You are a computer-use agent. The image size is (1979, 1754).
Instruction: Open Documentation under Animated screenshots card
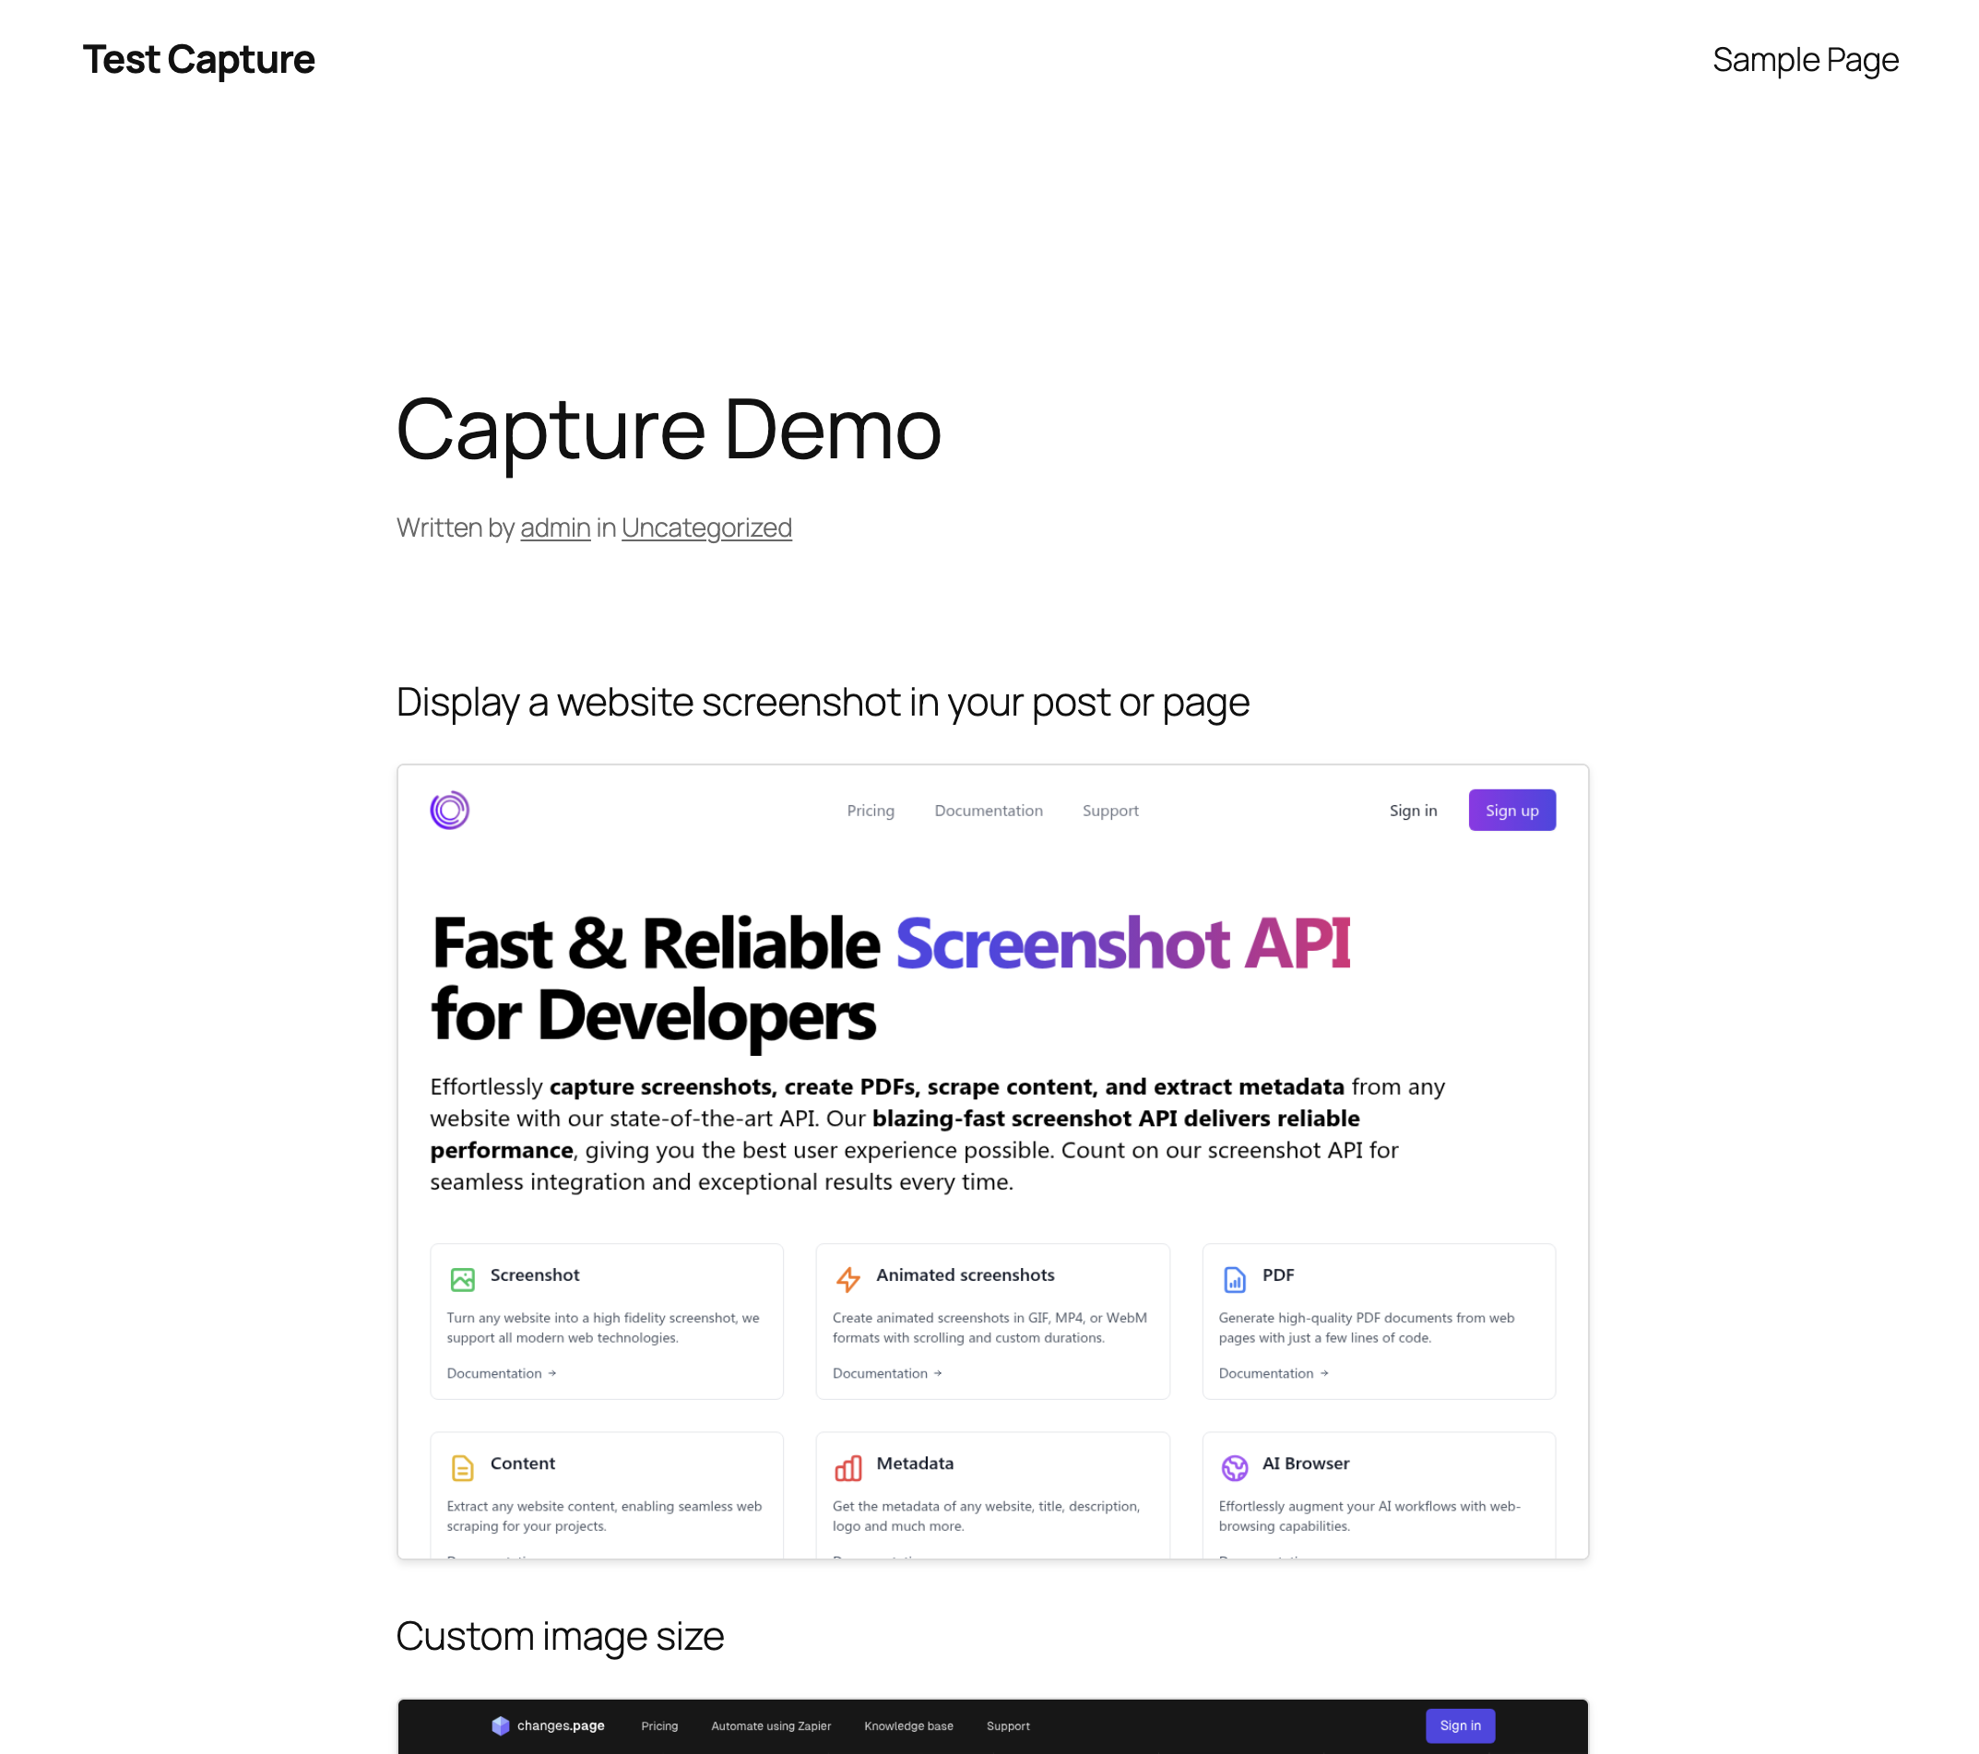point(881,1372)
